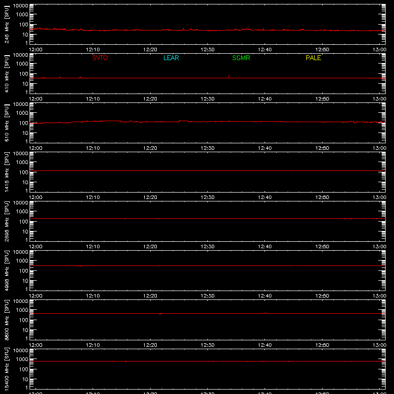
Task: Click the 12:20 tick label below 4995 MHz plot
Action: click(150, 296)
